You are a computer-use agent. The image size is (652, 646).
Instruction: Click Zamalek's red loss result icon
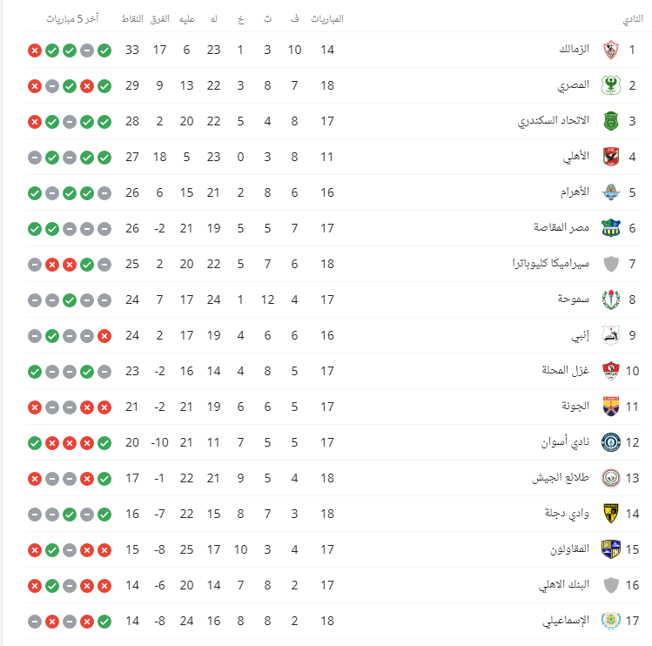point(35,50)
